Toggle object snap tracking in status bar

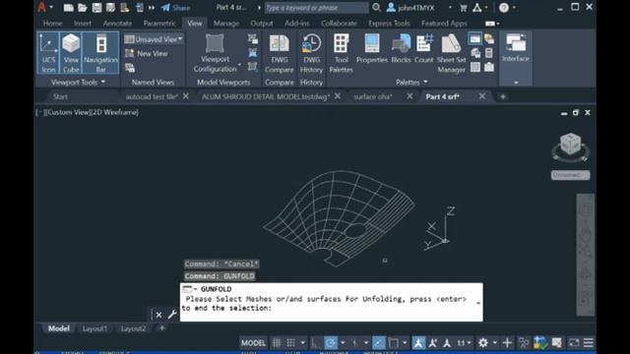point(378,343)
